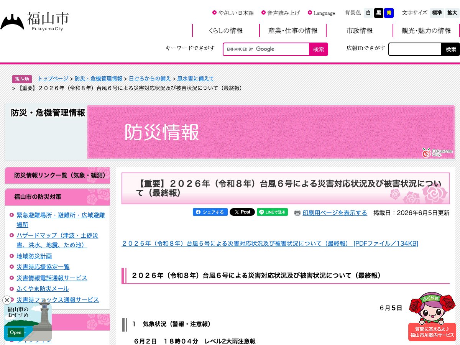460x345 pixels.
Task: Click 掲載日：2026年6月5日更新 date text
Action: [411, 213]
